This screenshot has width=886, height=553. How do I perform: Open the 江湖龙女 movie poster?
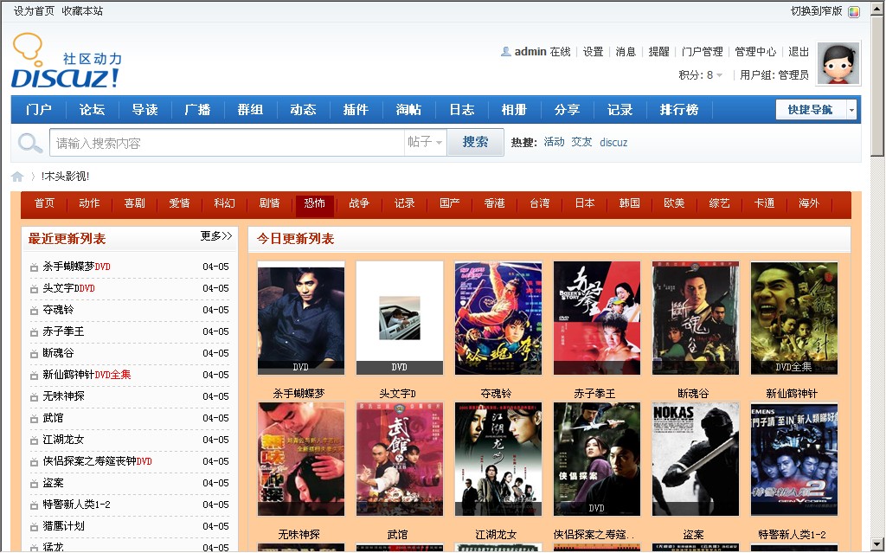(x=498, y=460)
